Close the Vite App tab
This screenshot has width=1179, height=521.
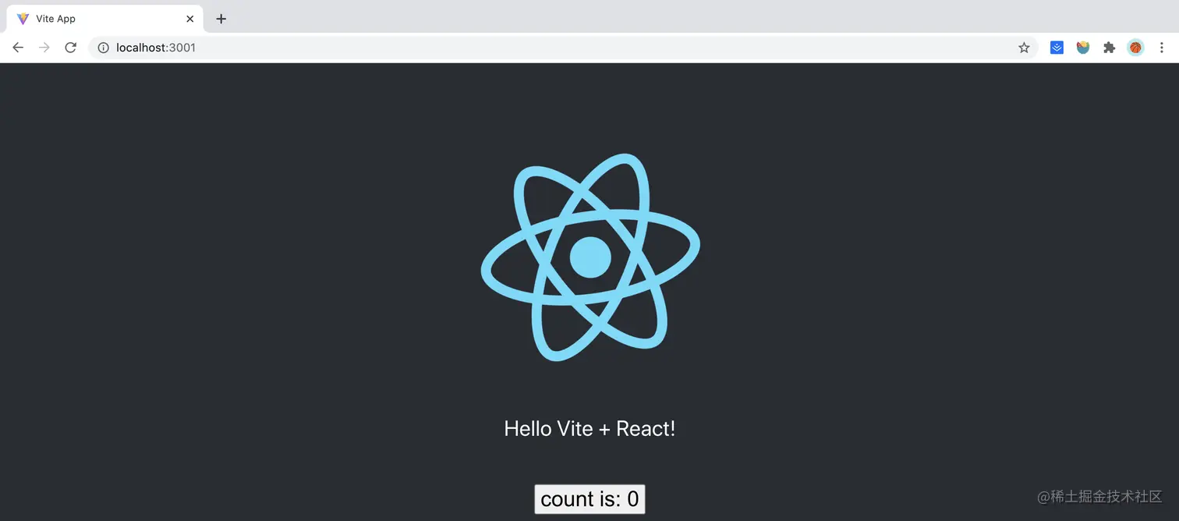189,19
